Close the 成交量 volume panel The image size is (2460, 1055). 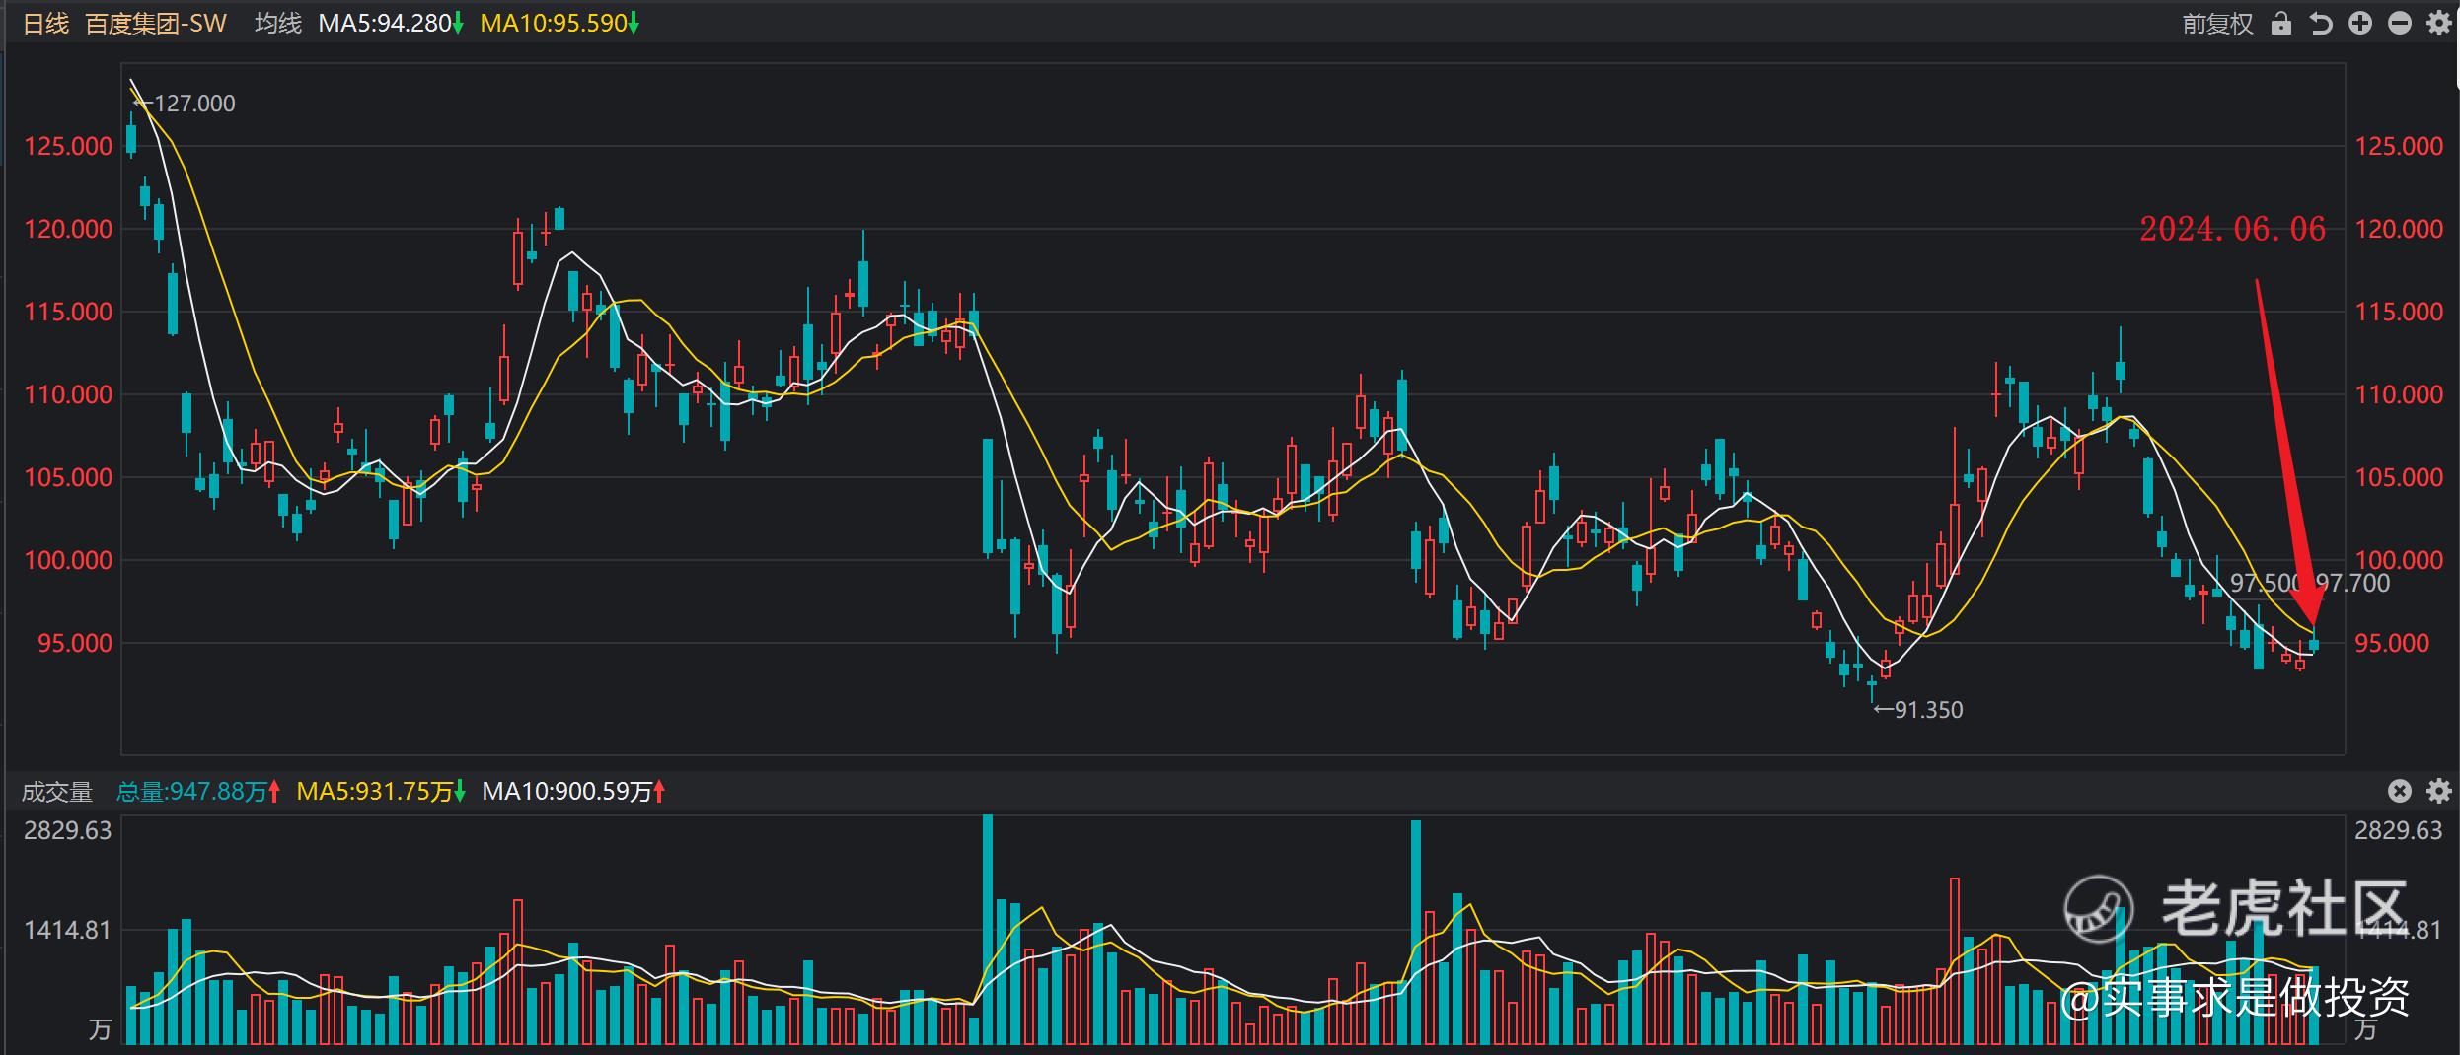(x=2399, y=791)
